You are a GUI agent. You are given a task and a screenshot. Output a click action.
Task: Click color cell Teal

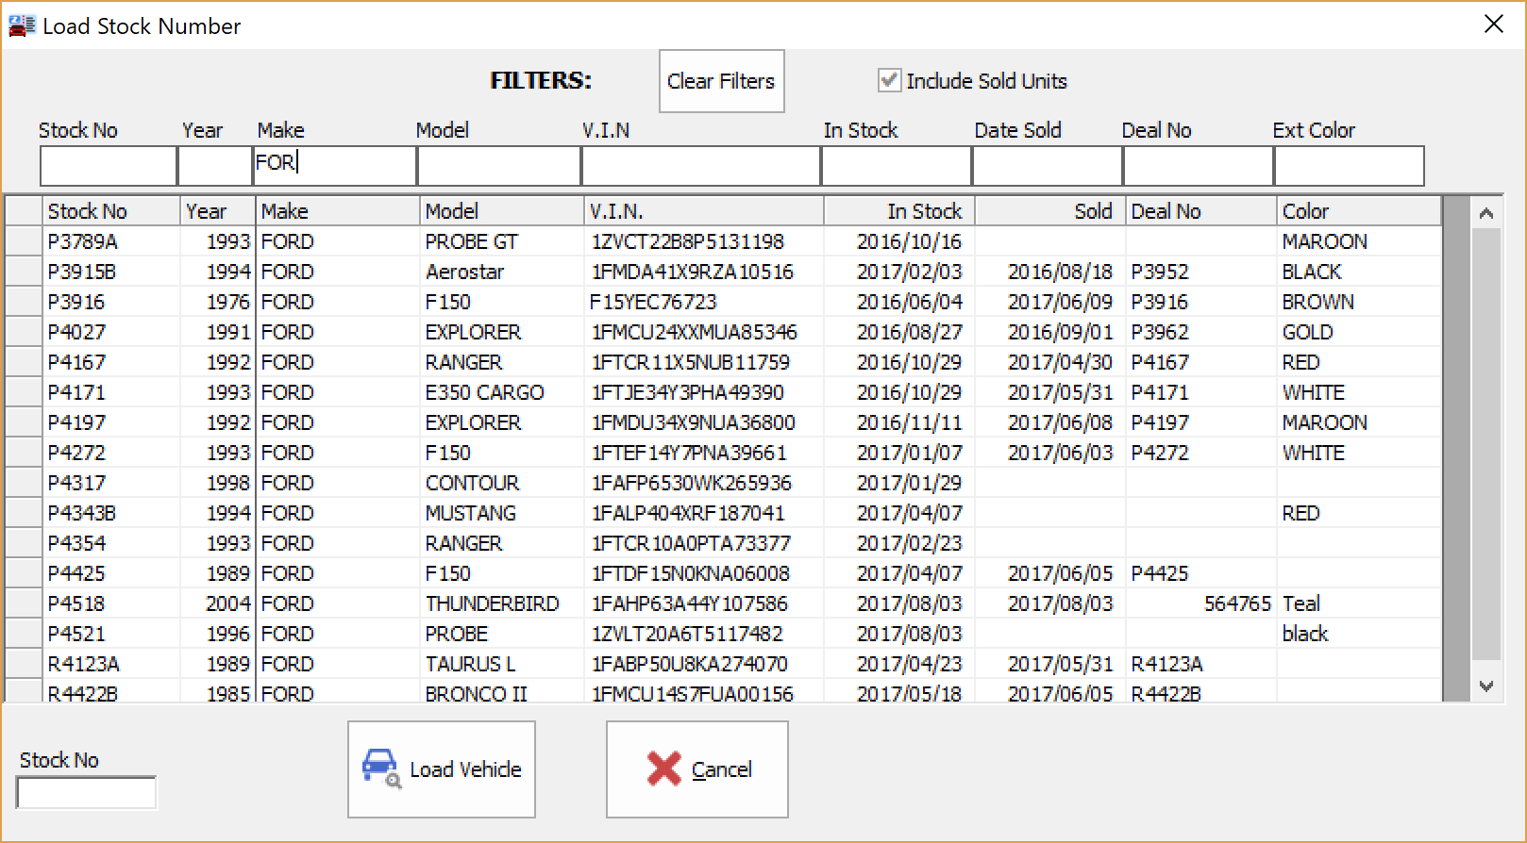pos(1301,603)
